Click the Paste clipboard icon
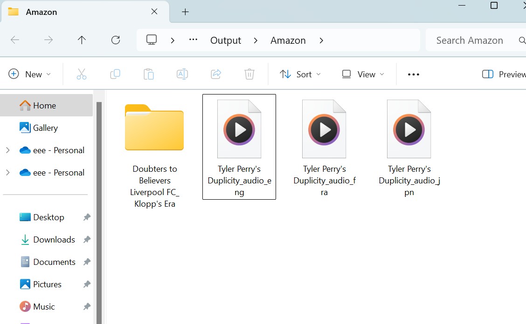526x324 pixels. [x=149, y=74]
